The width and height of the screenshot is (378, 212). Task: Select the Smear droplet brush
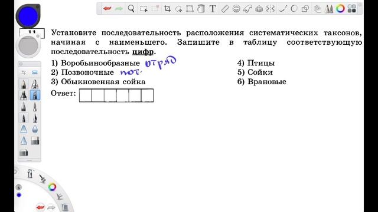pyautogui.click(x=35, y=130)
